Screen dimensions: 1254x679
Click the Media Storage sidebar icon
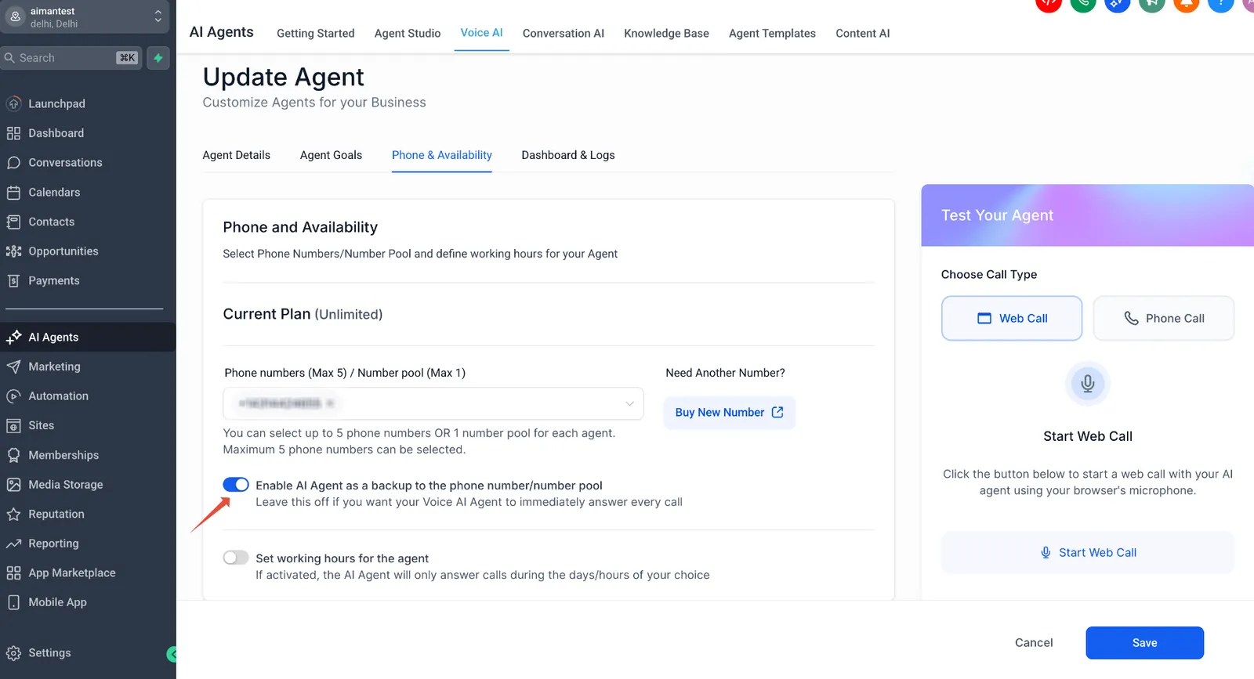(13, 485)
